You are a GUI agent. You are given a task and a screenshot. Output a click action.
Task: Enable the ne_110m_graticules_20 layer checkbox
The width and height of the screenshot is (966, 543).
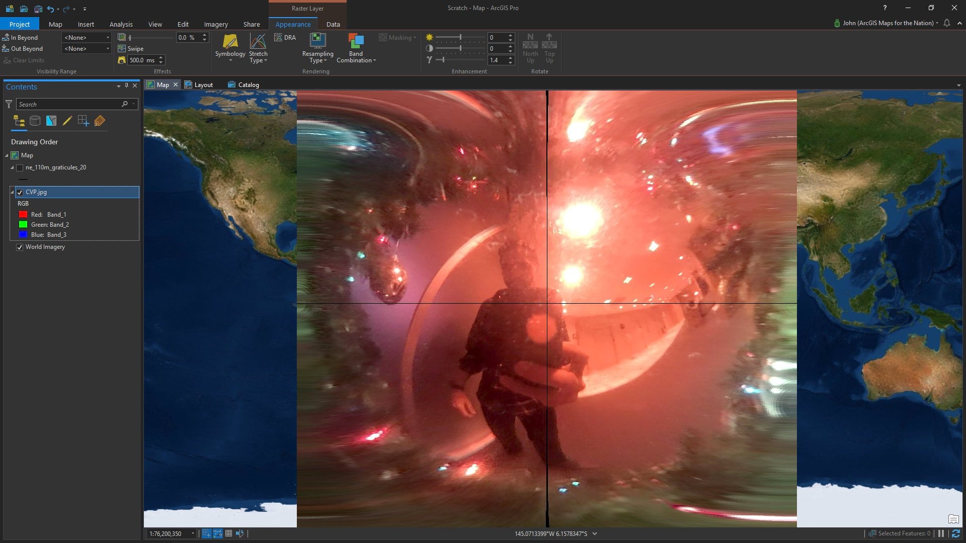(x=20, y=168)
